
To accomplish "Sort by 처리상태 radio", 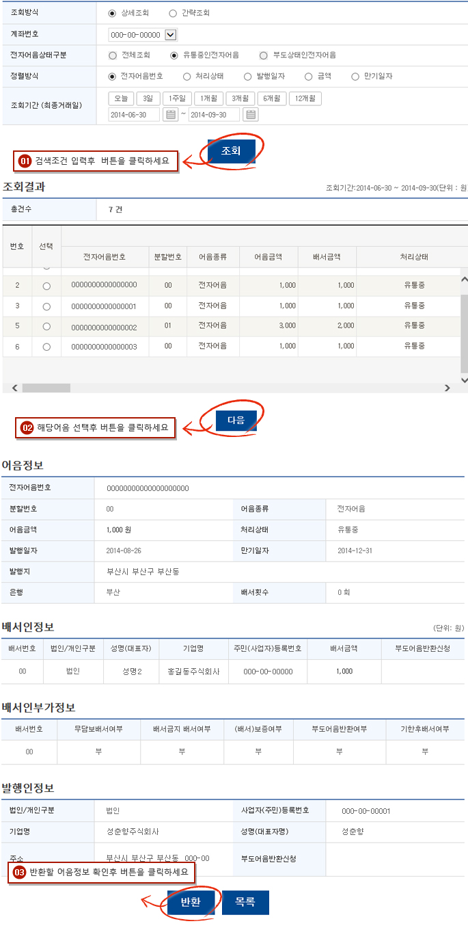I will [187, 77].
